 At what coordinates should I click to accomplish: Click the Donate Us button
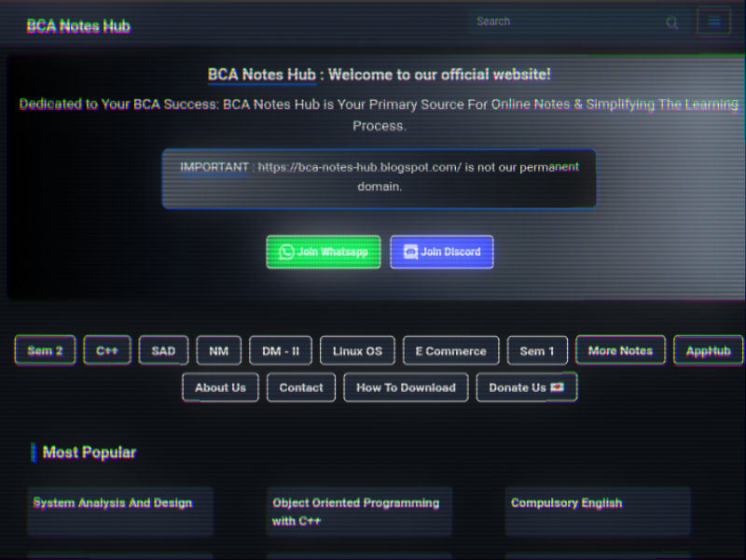(527, 387)
